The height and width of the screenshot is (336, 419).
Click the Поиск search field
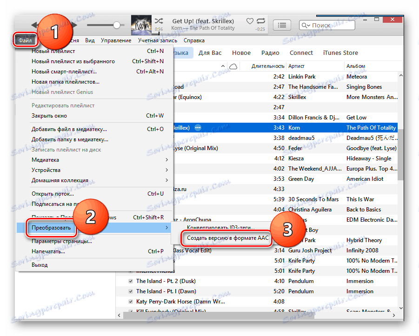tap(327, 26)
